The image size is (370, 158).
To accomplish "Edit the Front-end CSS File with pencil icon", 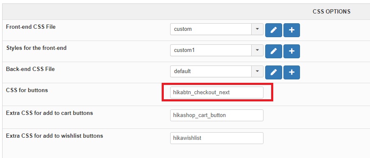I will pyautogui.click(x=274, y=30).
